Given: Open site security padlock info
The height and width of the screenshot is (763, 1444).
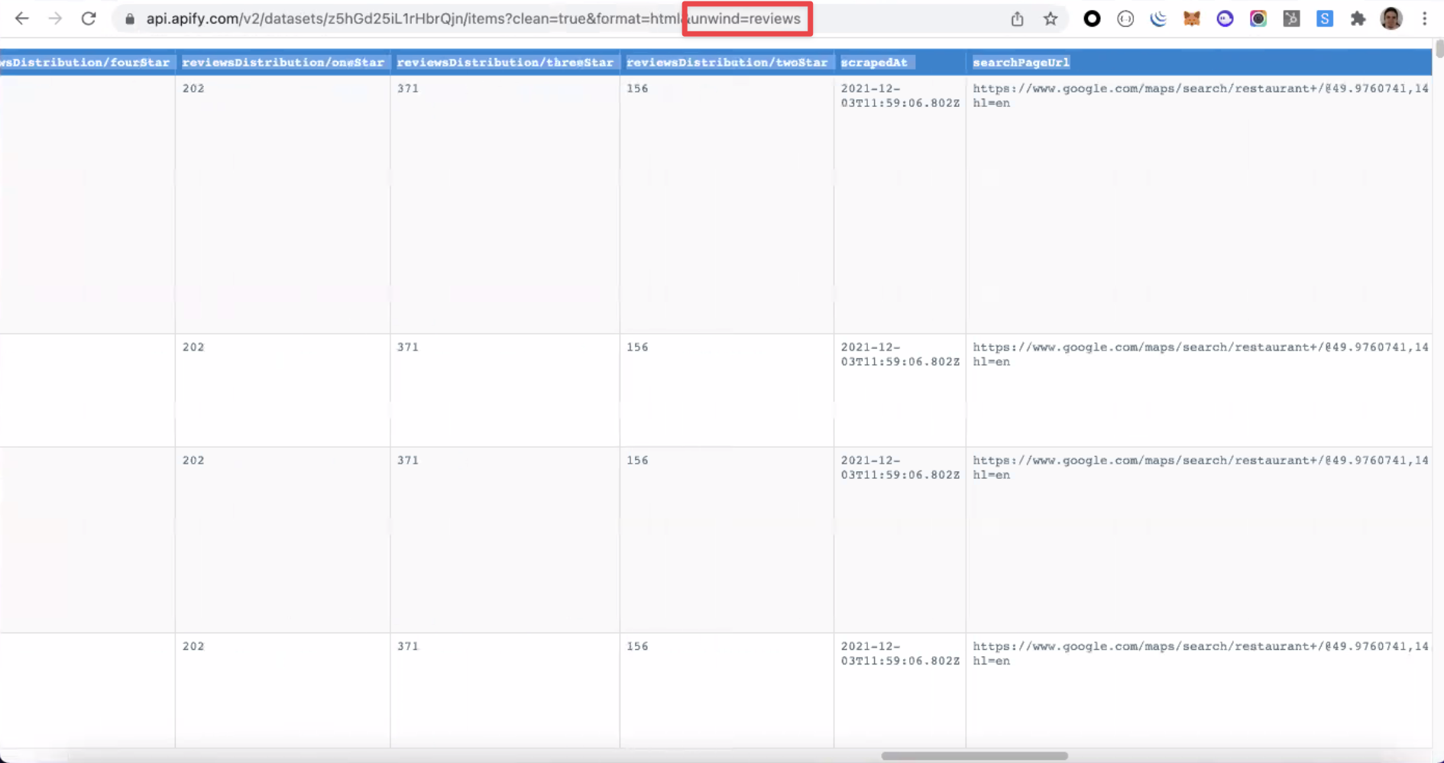Looking at the screenshot, I should [130, 18].
